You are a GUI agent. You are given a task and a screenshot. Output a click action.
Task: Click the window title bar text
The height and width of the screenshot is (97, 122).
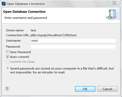pyautogui.click(x=26, y=4)
